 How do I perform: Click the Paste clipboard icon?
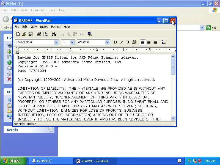[x=75, y=34]
